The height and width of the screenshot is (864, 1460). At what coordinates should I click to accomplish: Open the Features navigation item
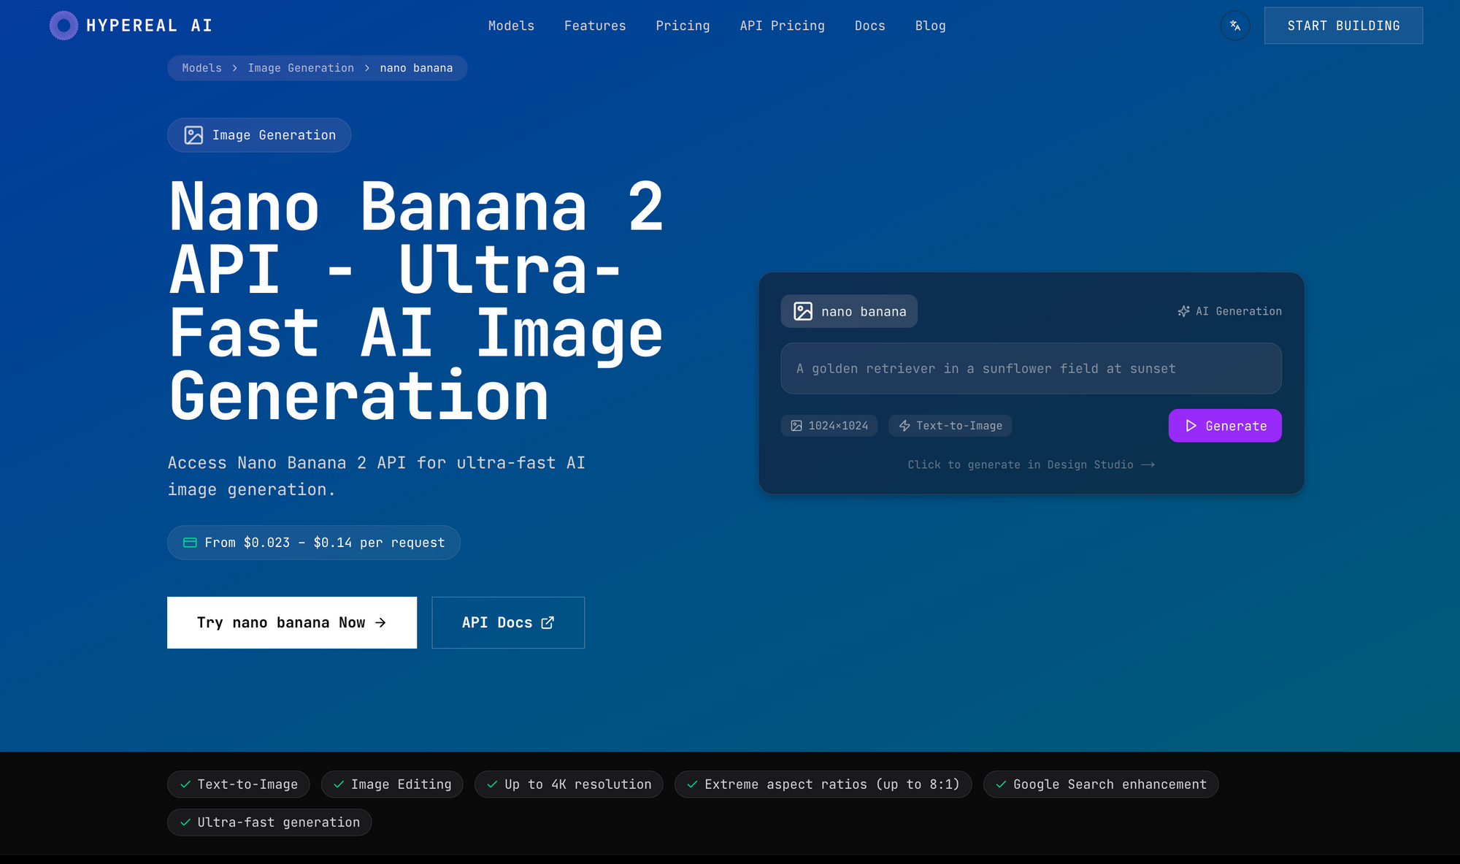click(595, 26)
